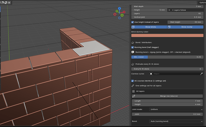Open the Joint mode Uniform dropdown
This screenshot has width=206, height=127.
[176, 109]
